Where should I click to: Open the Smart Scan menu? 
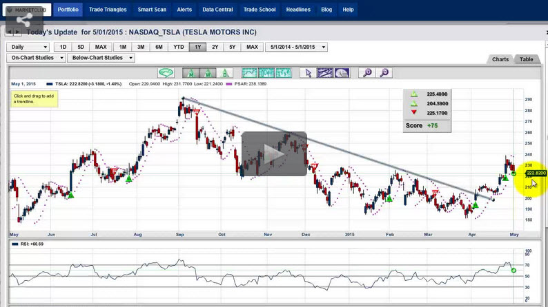coord(152,10)
